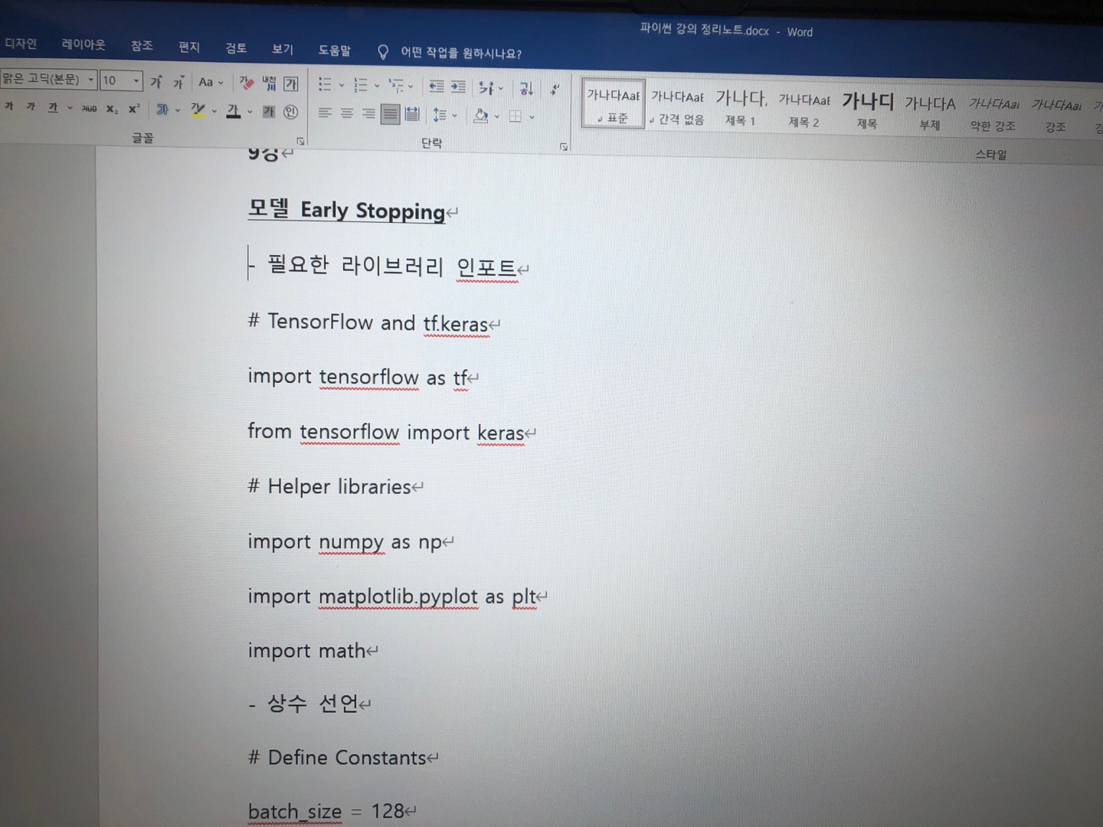Screen dimensions: 1103x827
Task: Apply current font color to text
Action: 234,111
